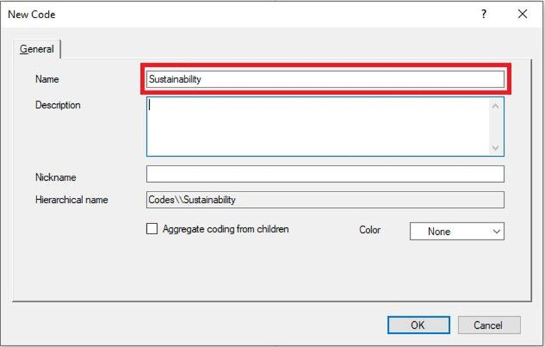545x347 pixels.
Task: Expand the Color list using its chevron arrow
Action: (496, 231)
